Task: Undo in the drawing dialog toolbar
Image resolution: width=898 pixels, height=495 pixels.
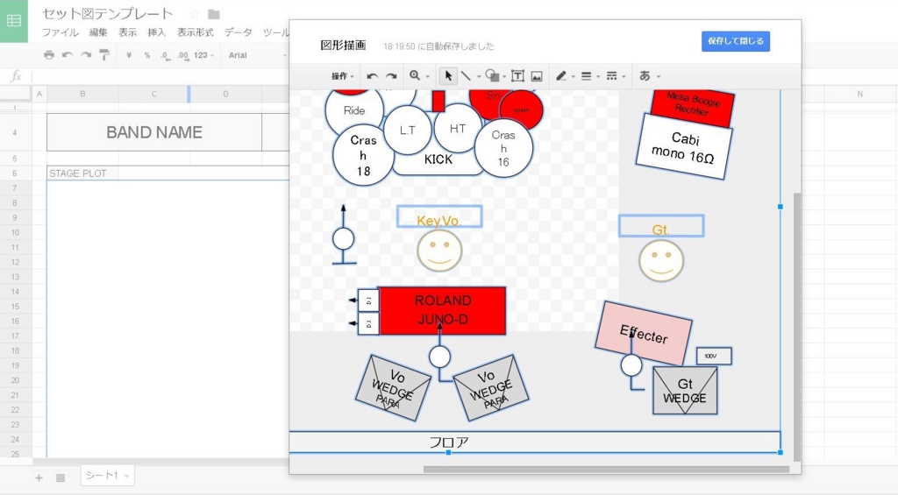Action: tap(372, 76)
